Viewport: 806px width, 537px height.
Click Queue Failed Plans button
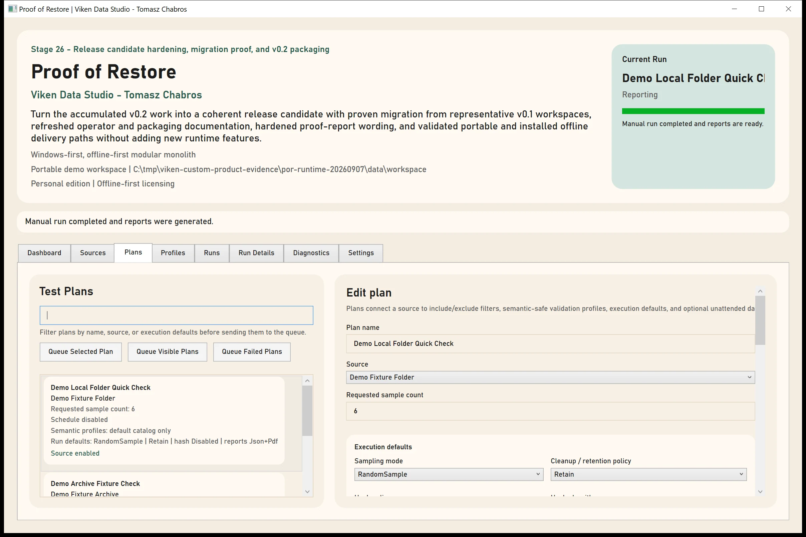click(252, 352)
